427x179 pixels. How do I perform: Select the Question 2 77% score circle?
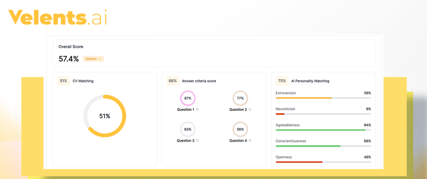click(240, 98)
